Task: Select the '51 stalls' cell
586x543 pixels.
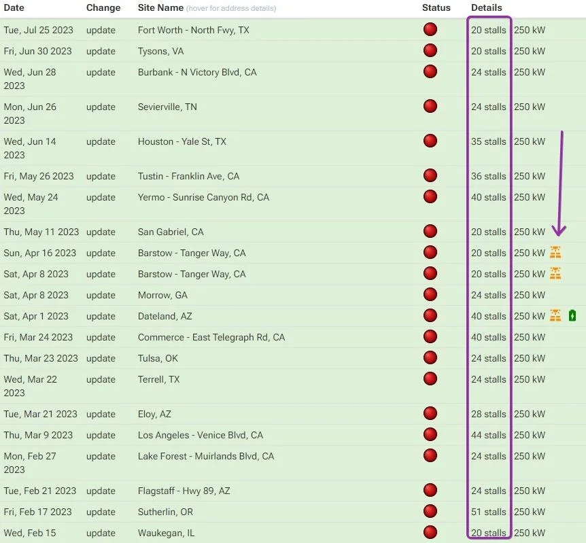Action: 488,512
